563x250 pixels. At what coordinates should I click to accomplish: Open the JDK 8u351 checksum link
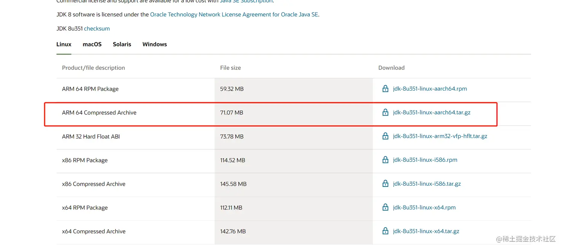(x=97, y=29)
